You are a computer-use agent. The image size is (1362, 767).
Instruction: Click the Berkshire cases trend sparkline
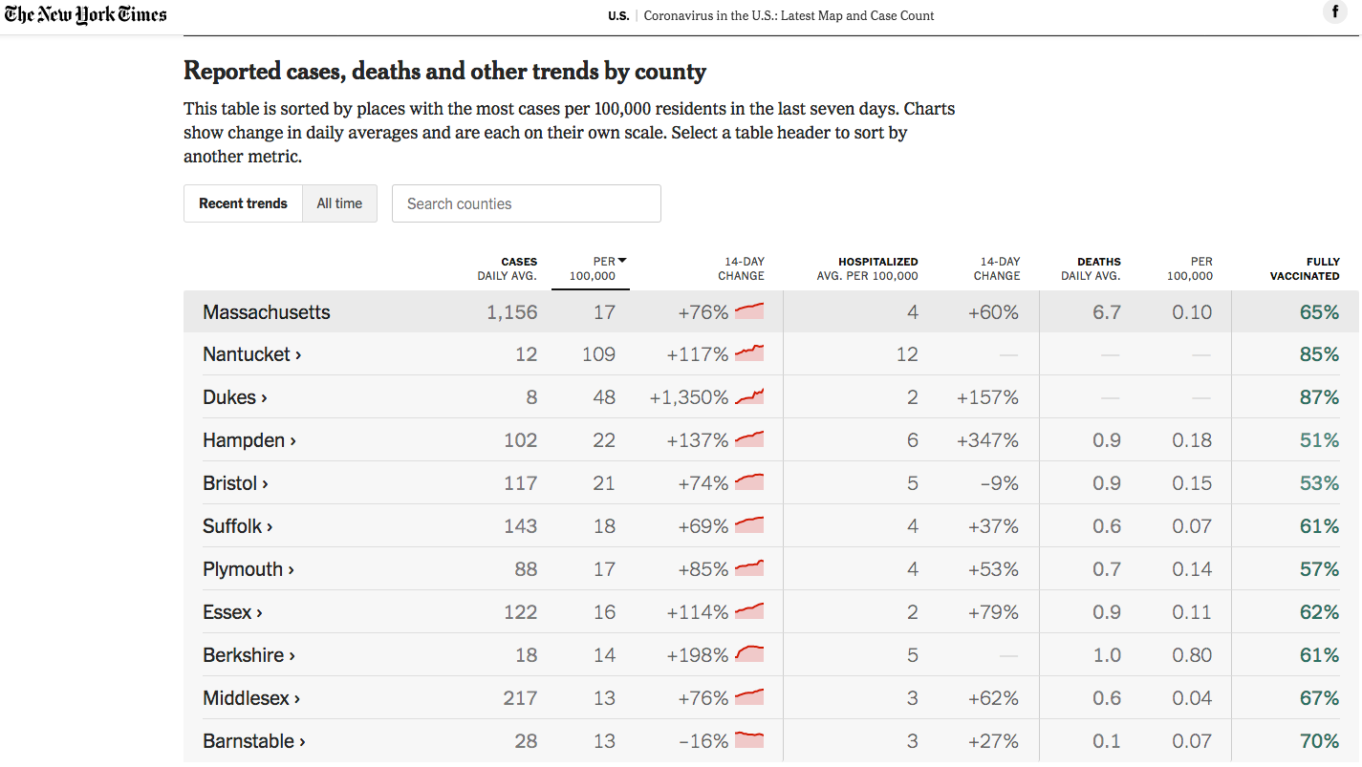click(749, 654)
